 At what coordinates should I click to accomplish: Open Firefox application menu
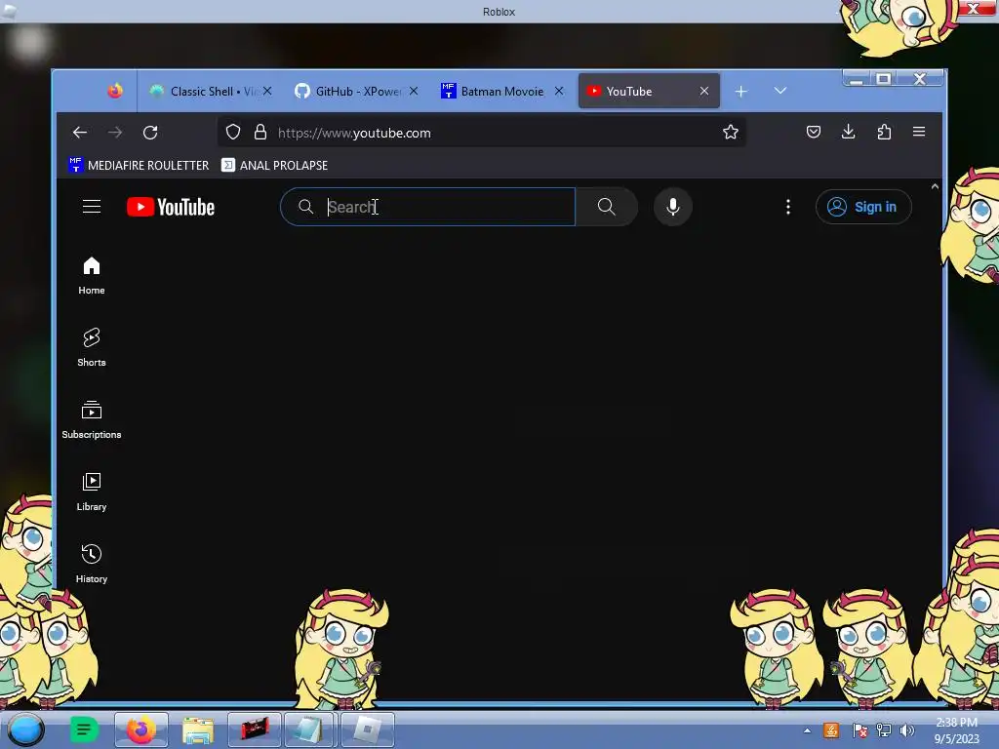coord(919,132)
